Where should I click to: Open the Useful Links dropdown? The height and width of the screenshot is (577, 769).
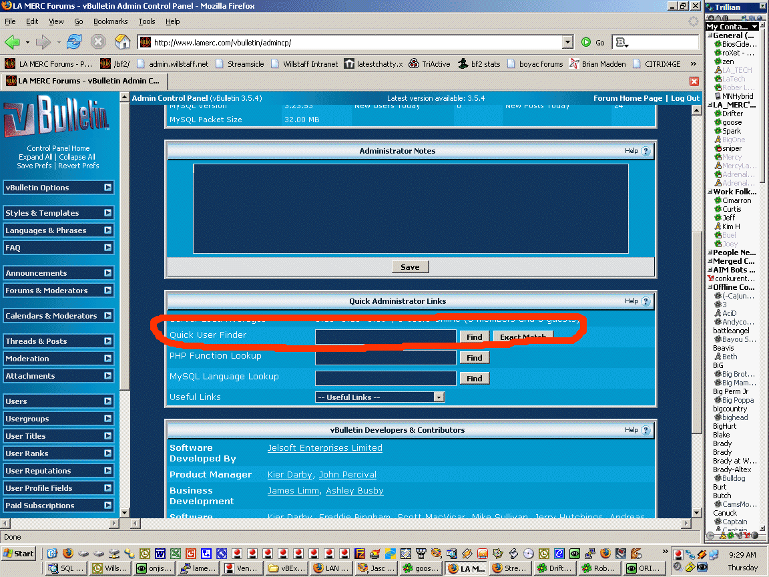380,397
